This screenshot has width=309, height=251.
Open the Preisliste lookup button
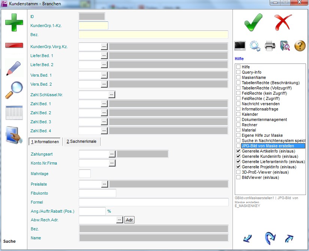(x=104, y=184)
